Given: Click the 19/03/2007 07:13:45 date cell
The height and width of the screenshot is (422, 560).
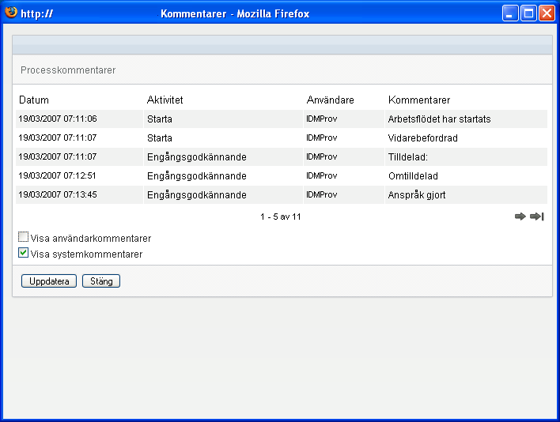Looking at the screenshot, I should [58, 195].
